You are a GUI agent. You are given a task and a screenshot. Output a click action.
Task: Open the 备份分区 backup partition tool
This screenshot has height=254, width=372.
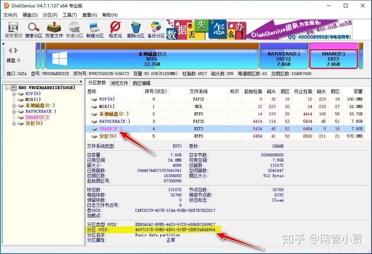pyautogui.click(x=155, y=30)
